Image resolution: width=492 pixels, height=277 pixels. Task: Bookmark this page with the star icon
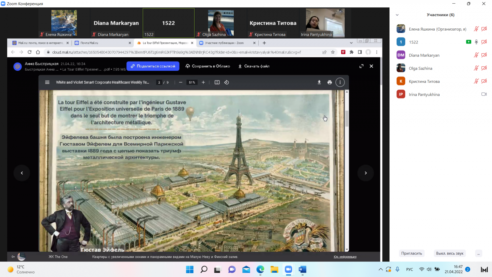coord(333,52)
